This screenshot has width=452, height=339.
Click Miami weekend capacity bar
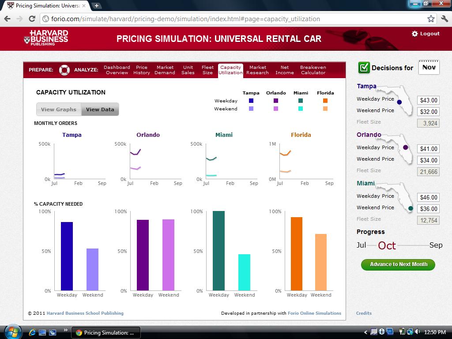(245, 272)
